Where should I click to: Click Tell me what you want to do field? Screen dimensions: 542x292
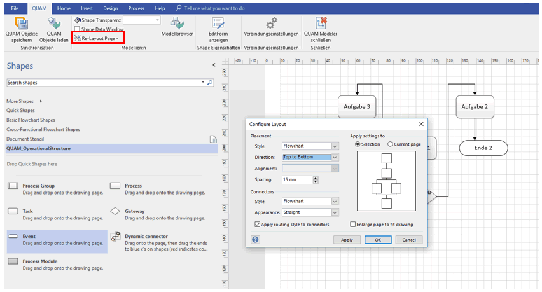click(x=214, y=8)
